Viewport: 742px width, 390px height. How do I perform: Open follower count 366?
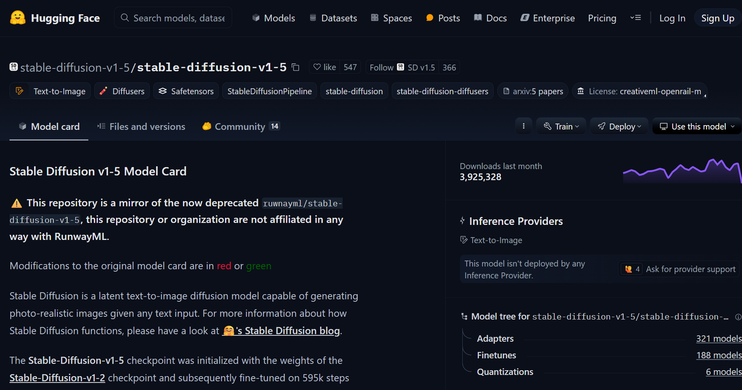(x=449, y=67)
